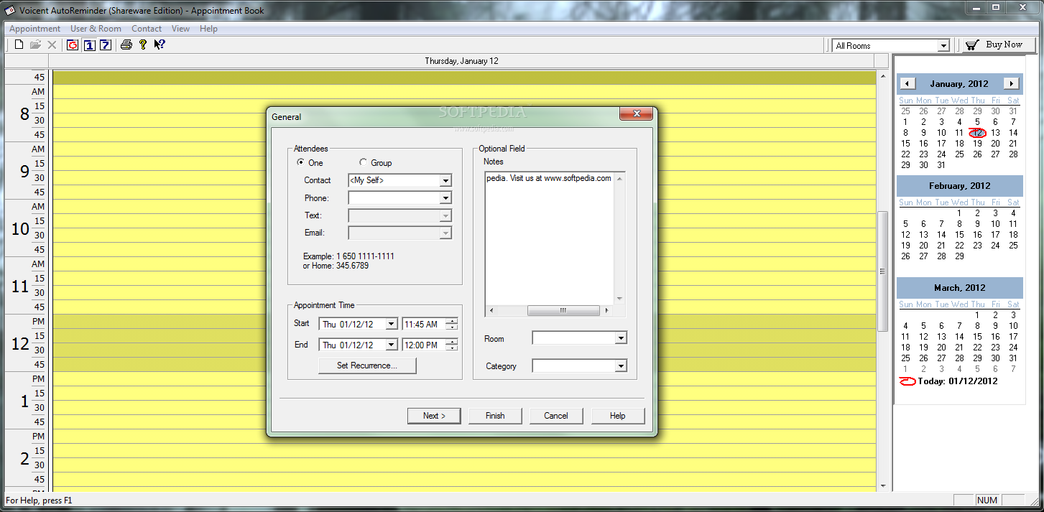
Task: Click the Help button in dialog
Action: (618, 416)
